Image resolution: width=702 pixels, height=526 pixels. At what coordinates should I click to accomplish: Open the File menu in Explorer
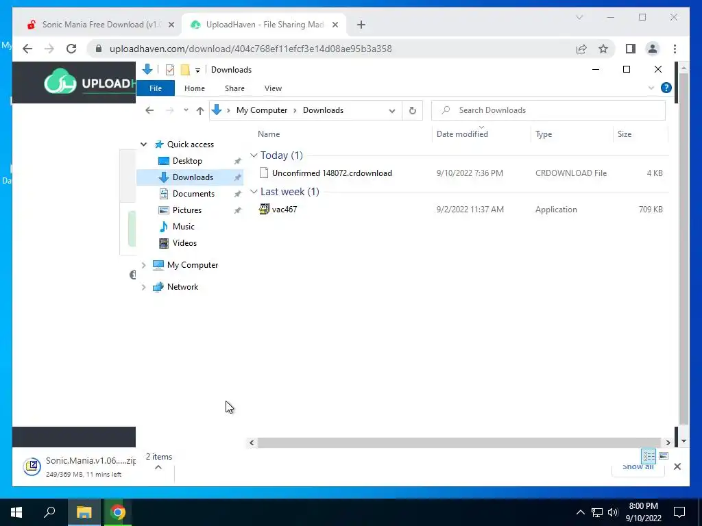tap(156, 88)
